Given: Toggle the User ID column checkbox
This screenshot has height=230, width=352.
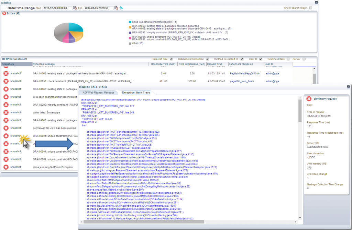Looking at the screenshot, I should coord(261,59).
